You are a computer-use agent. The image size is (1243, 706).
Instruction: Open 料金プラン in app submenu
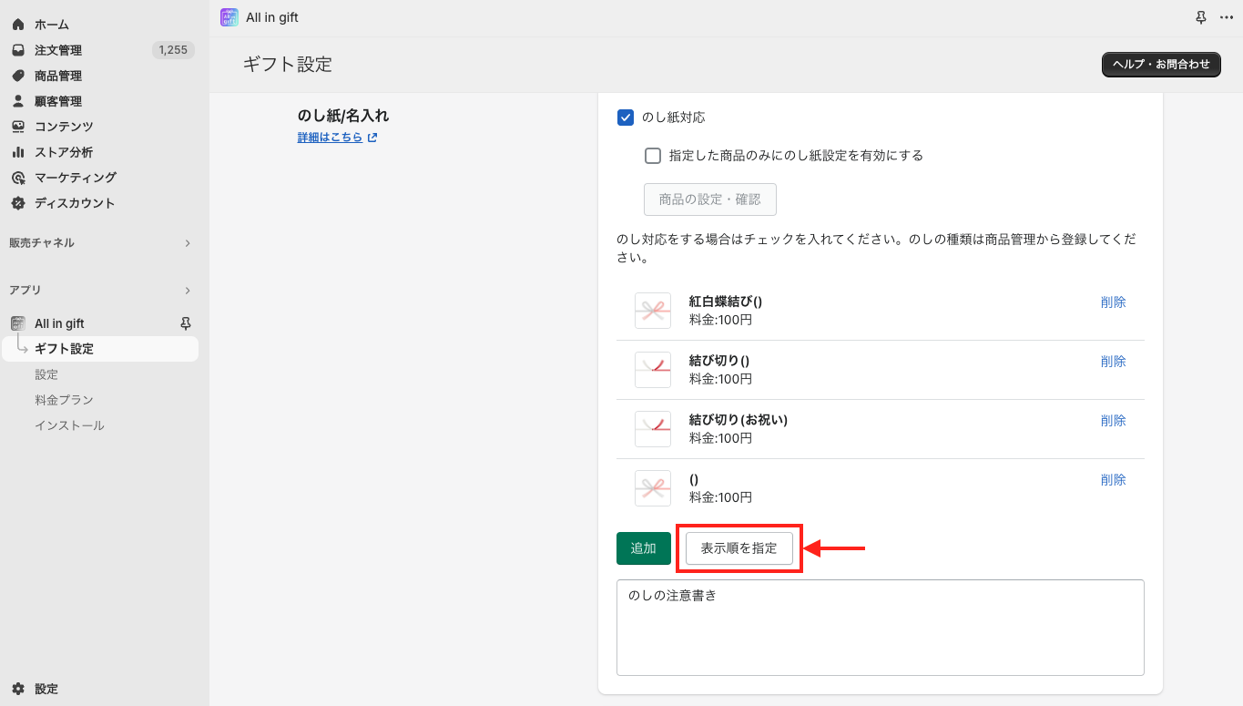point(64,400)
